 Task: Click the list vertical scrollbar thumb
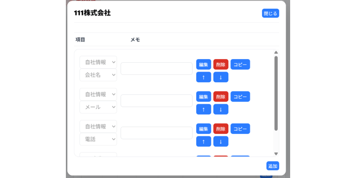(x=276, y=93)
